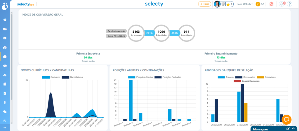Open the cubes icon in sidebar
Viewport: 299px width, 131px height.
[5, 75]
